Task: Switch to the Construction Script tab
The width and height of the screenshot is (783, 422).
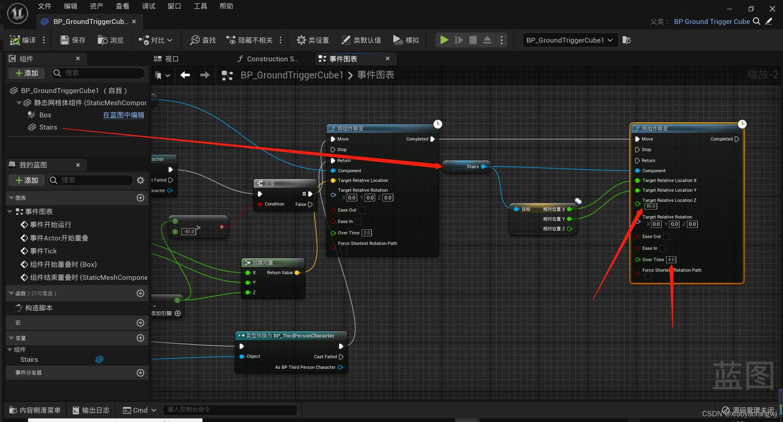Action: [x=268, y=59]
